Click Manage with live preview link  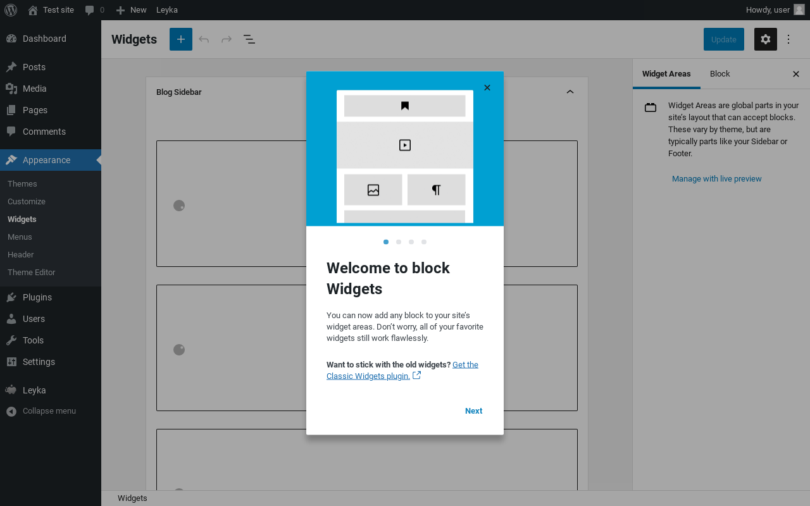[716, 179]
